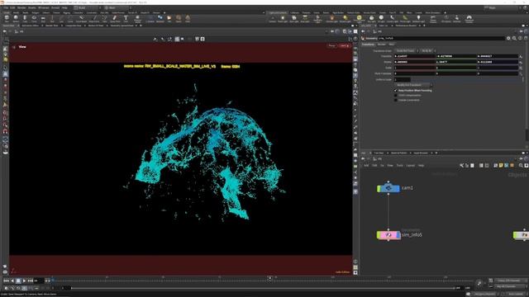Select the Font shelf tool

126,18
